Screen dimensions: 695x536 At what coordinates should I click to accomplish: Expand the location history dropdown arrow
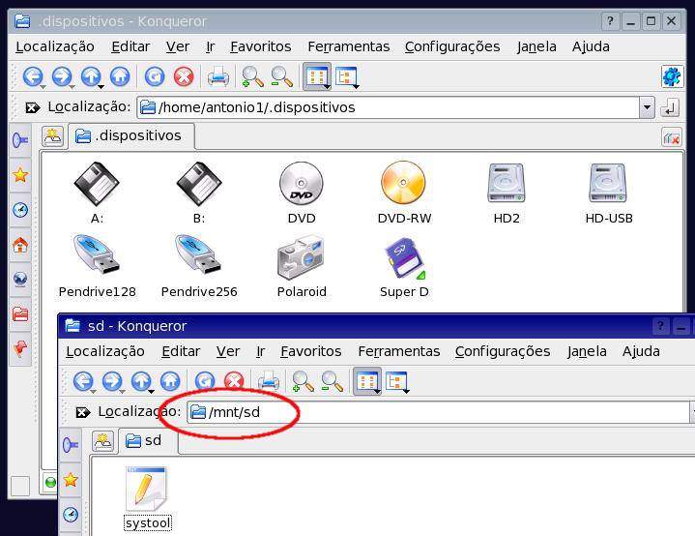pos(647,107)
